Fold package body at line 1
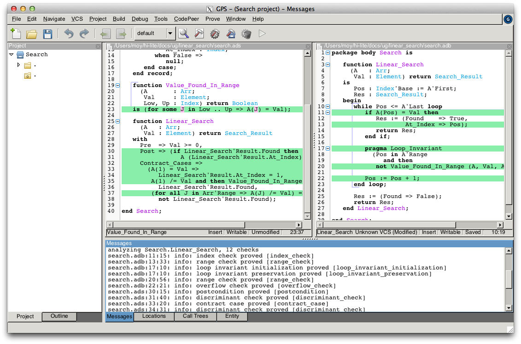Screen dimensions: 521x344 pyautogui.click(x=328, y=53)
